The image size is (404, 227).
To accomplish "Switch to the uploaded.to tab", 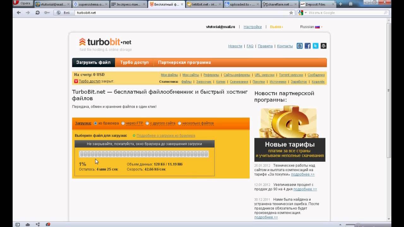I will [x=242, y=4].
